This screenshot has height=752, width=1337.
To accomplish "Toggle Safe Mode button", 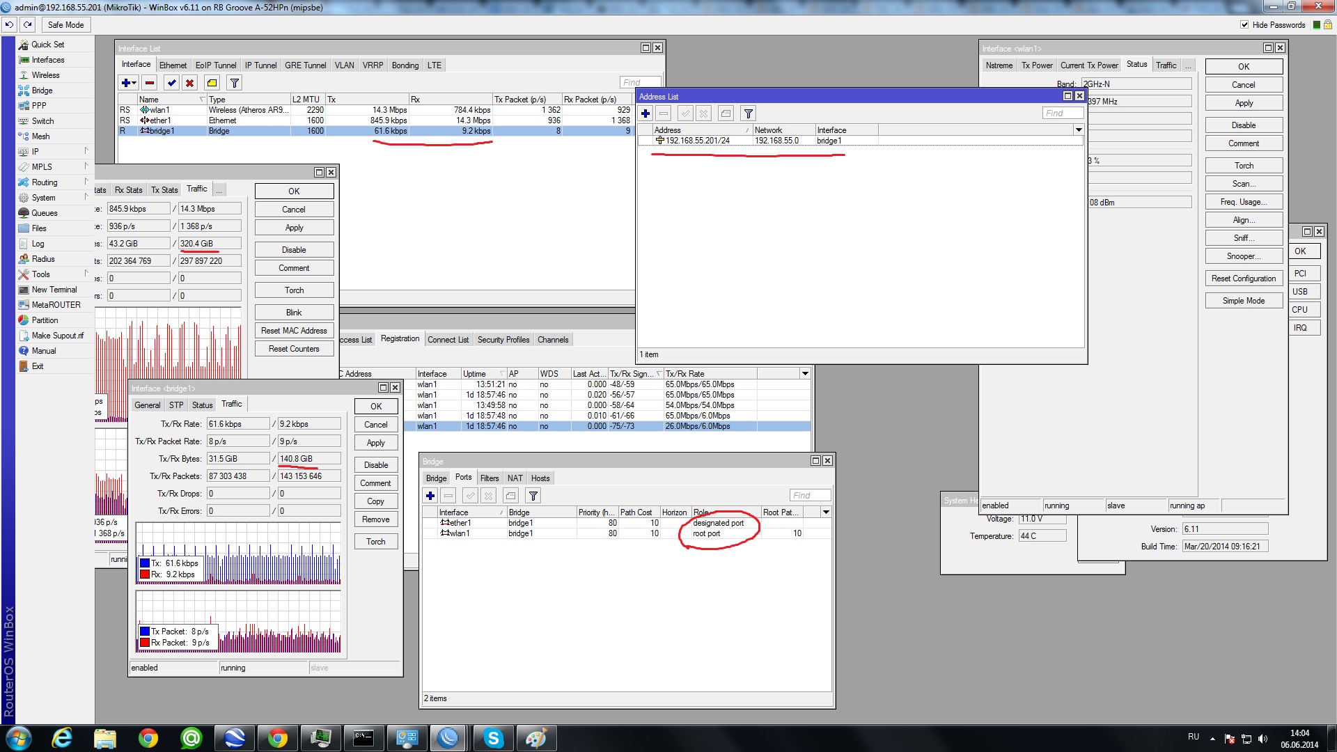I will [x=65, y=24].
